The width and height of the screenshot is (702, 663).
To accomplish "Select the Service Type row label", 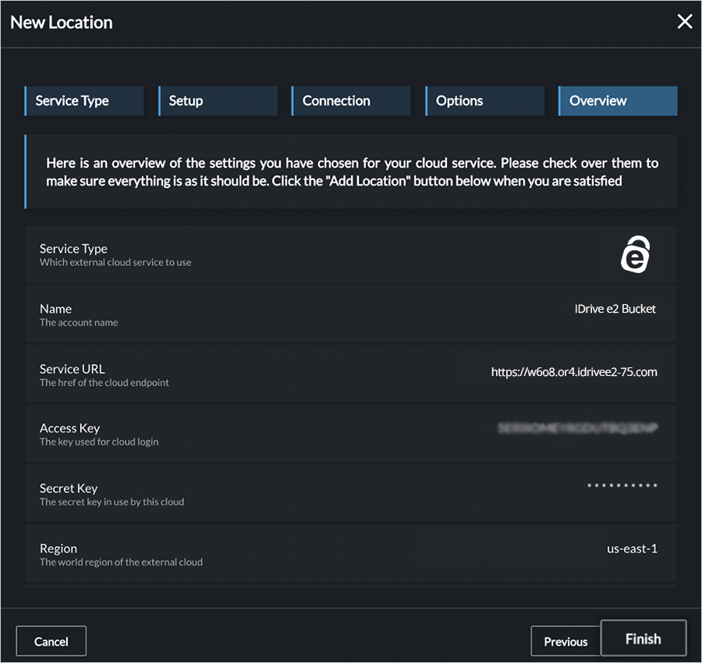I will [x=73, y=249].
